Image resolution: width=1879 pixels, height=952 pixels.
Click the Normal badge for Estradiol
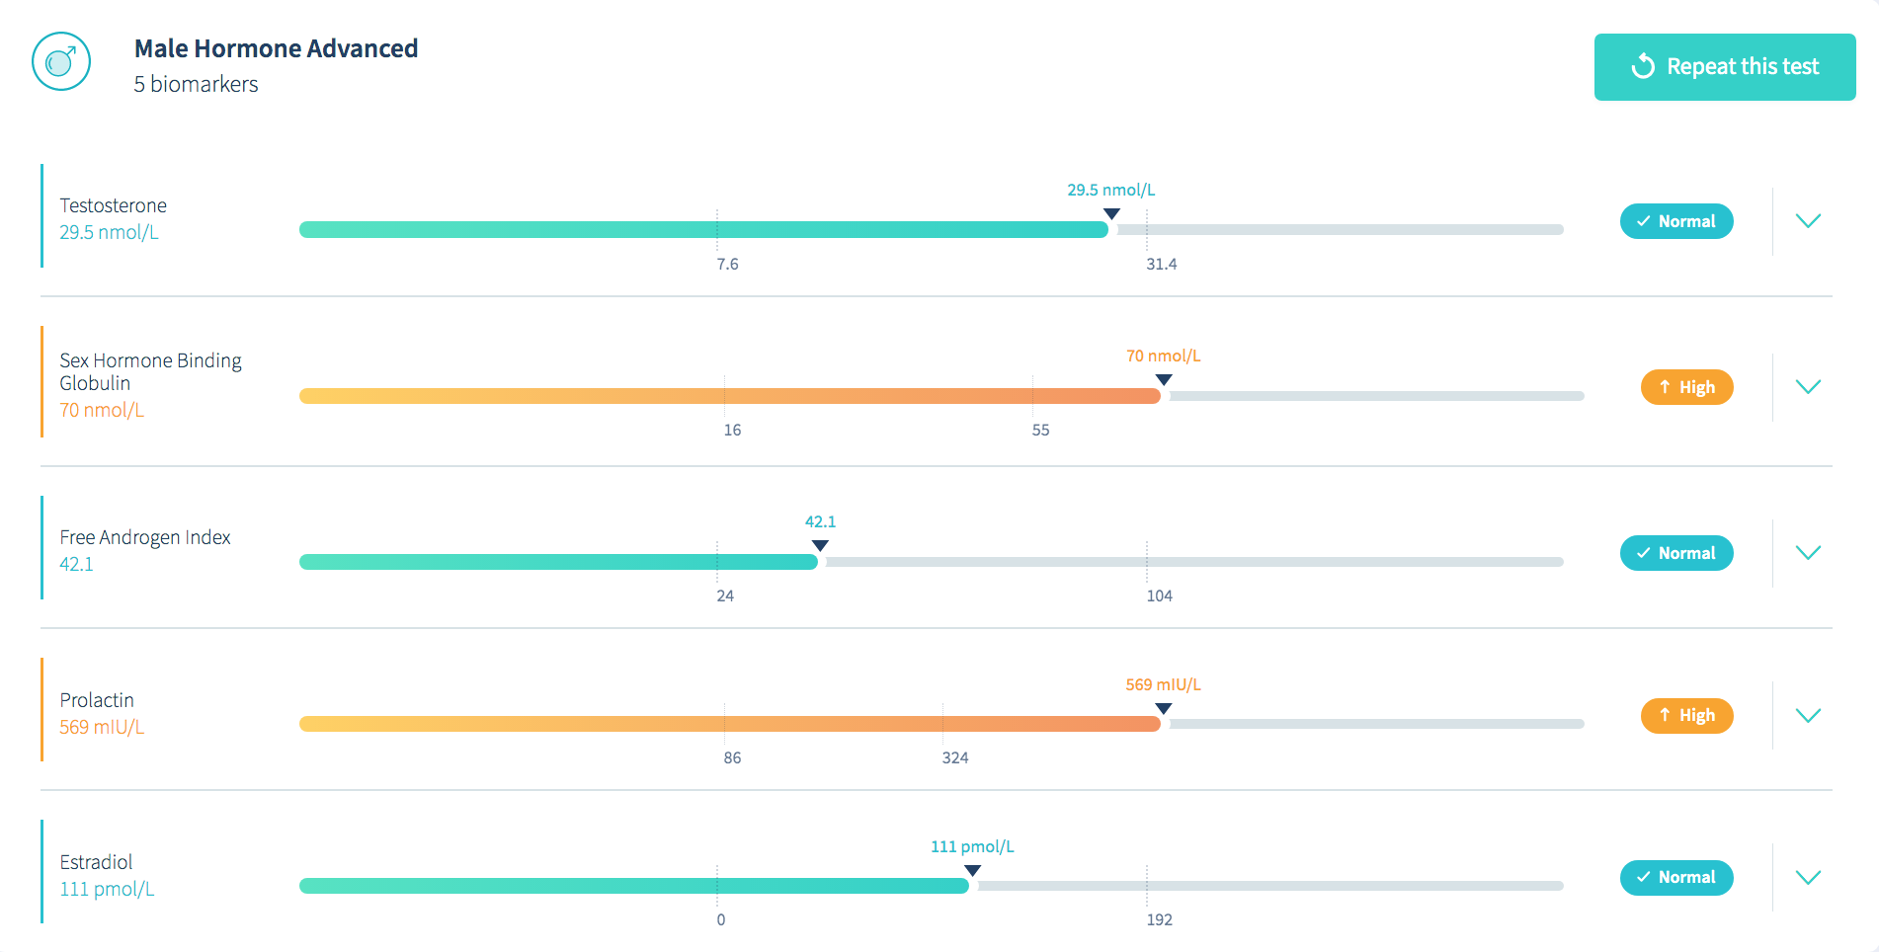coord(1675,878)
